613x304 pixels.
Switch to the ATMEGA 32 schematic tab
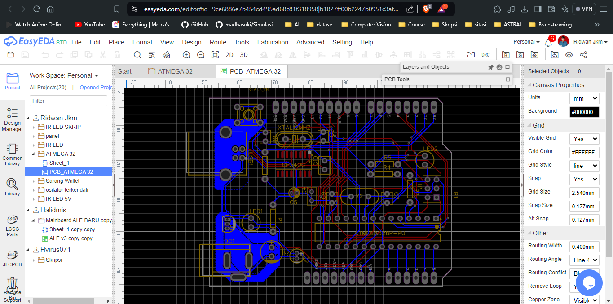pos(175,71)
